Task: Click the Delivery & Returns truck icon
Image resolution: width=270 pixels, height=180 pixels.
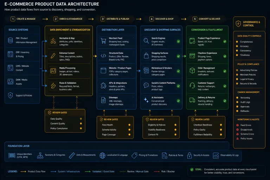Action: 192,100
